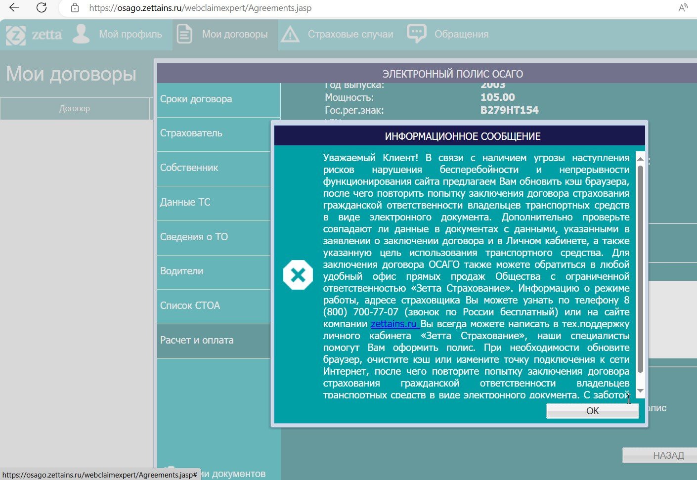This screenshot has width=697, height=480.
Task: Open Обращения menu item
Action: click(x=461, y=34)
